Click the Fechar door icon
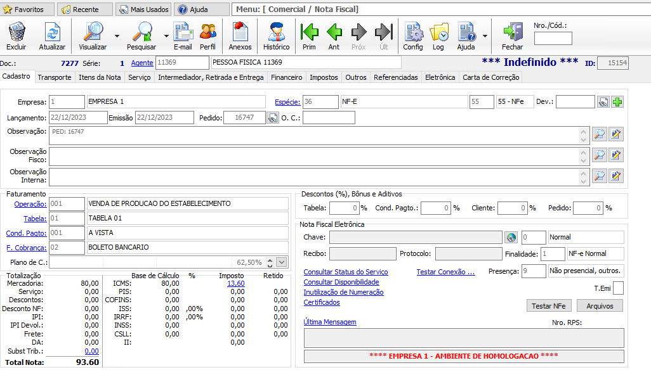This screenshot has height=377, width=651. 513,32
